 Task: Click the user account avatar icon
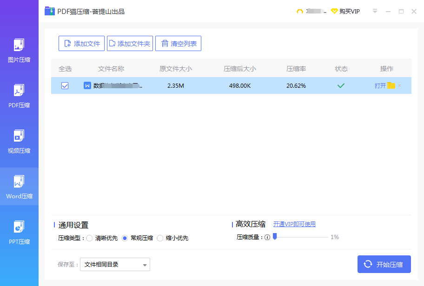pos(299,11)
